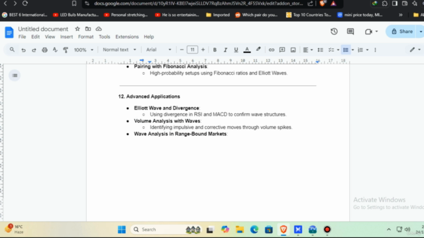The height and width of the screenshot is (238, 424).
Task: Open the Format menu
Action: click(85, 37)
